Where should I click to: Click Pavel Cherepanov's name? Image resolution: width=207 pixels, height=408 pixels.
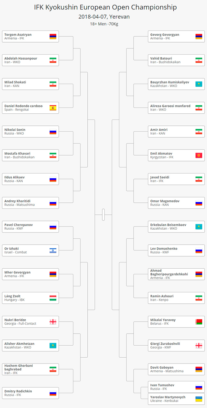(x=18, y=225)
